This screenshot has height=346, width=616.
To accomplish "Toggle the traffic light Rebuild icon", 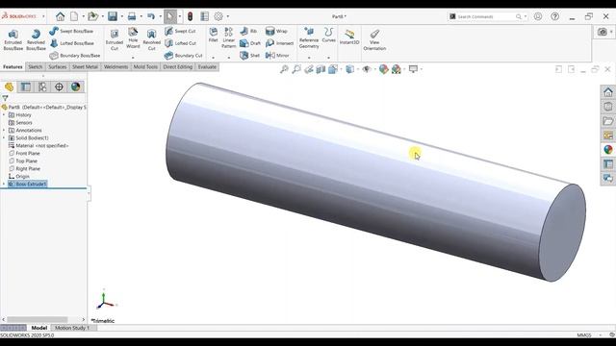I will (191, 16).
